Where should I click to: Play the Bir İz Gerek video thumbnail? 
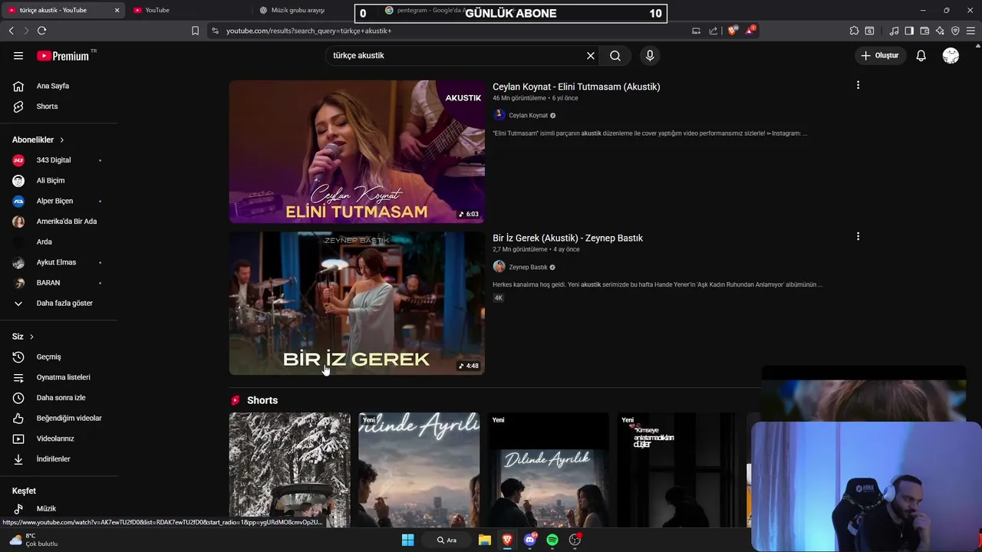[357, 304]
